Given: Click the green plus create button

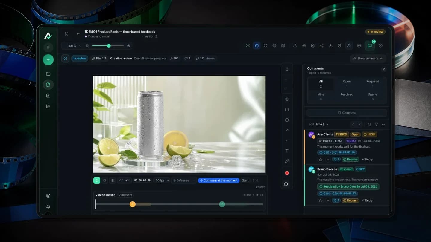Looking at the screenshot, I should pos(48,60).
